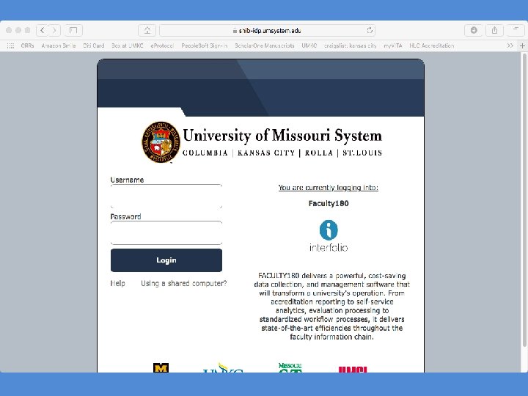The image size is (528, 396).
Task: Show the hidden bookmarks overflow chevron
Action: pos(510,45)
